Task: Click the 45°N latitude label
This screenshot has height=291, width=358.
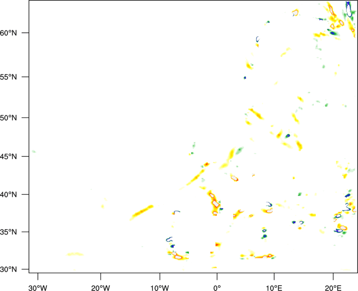Action: click(x=9, y=156)
